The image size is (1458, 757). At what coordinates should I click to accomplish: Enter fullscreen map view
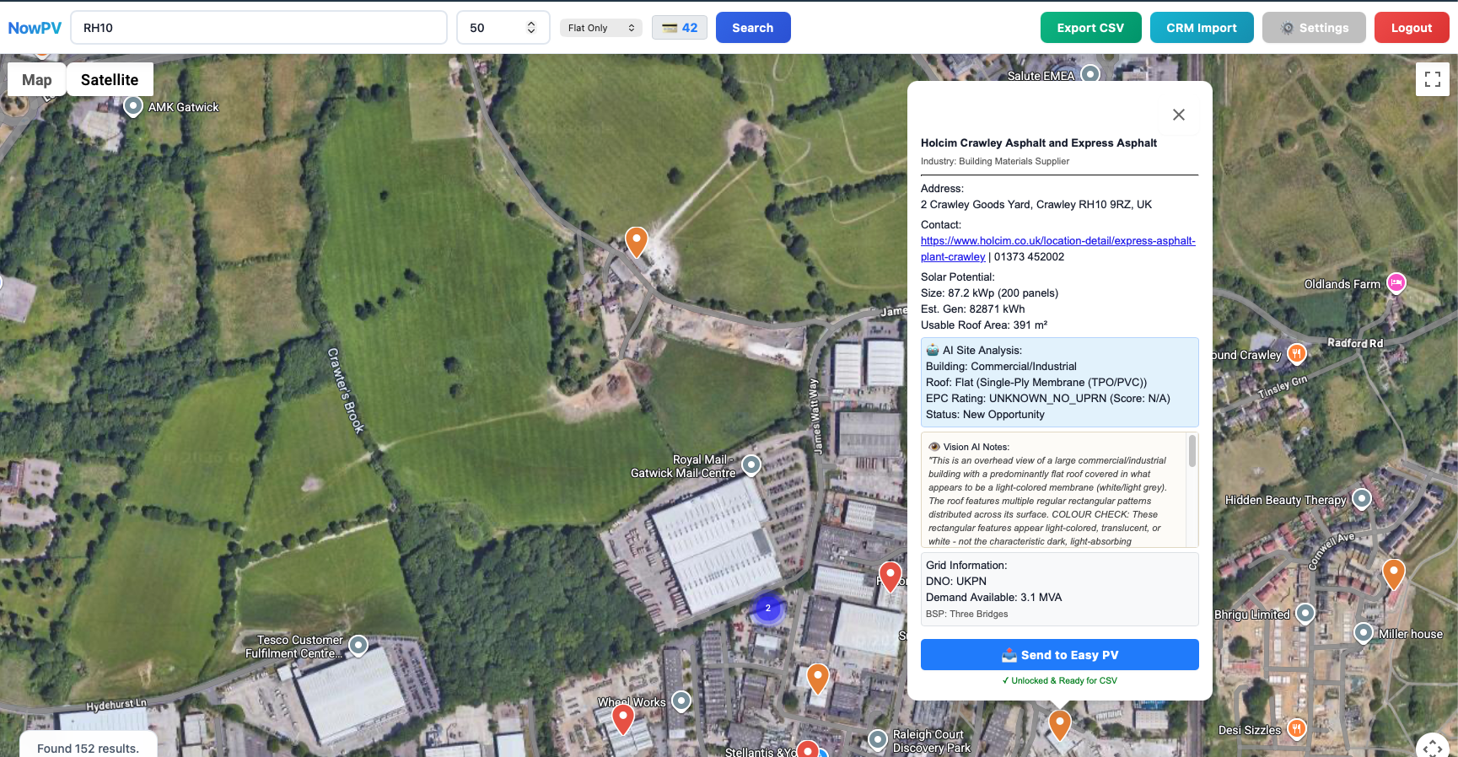tap(1432, 79)
